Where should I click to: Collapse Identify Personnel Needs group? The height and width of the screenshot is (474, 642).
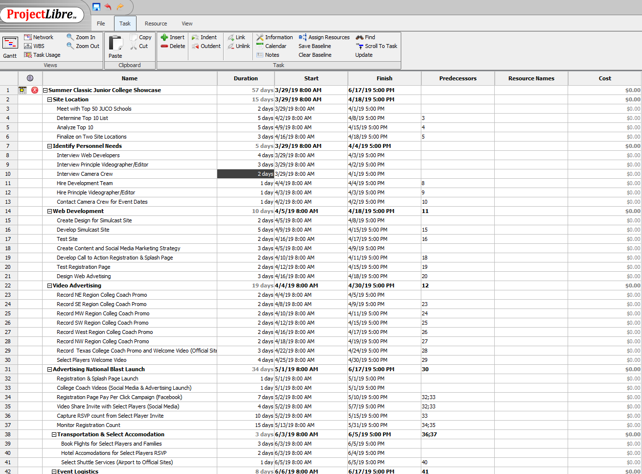tap(50, 146)
